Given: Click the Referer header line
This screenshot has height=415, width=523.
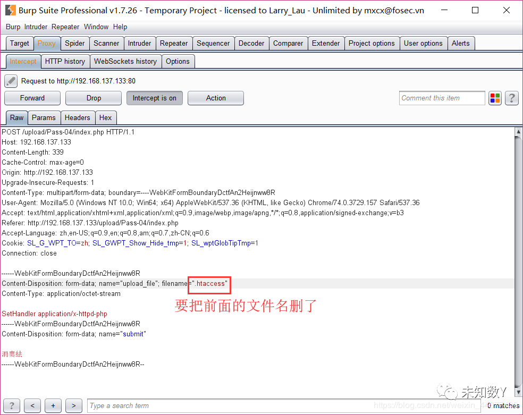Looking at the screenshot, I should (x=90, y=223).
